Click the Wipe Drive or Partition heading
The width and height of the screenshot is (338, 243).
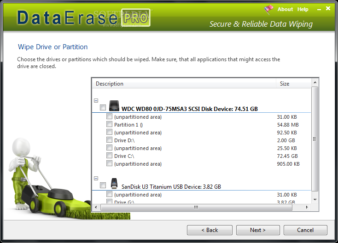click(53, 47)
